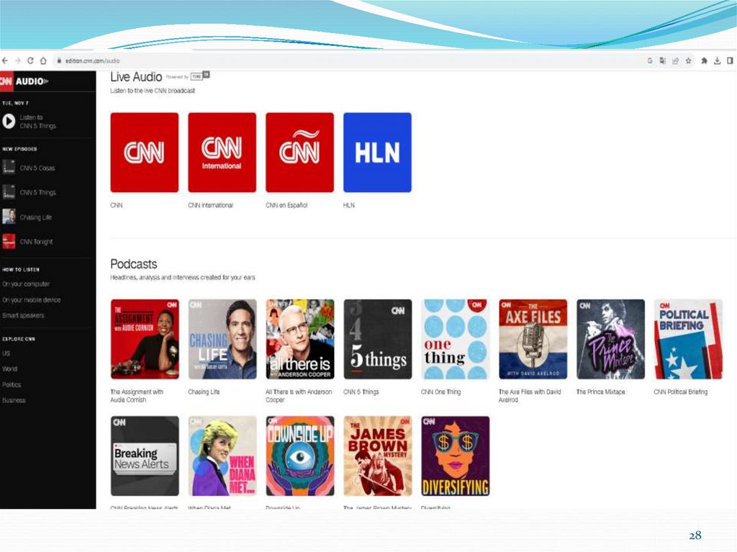This screenshot has height=552, width=737.
Task: Click the CNN Audio logo
Action: [24, 81]
